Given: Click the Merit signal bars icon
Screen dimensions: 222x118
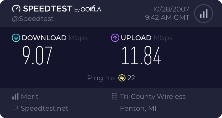Looking at the screenshot, I should coord(15,96).
